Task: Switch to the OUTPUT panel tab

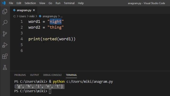Action: click(x=35, y=75)
